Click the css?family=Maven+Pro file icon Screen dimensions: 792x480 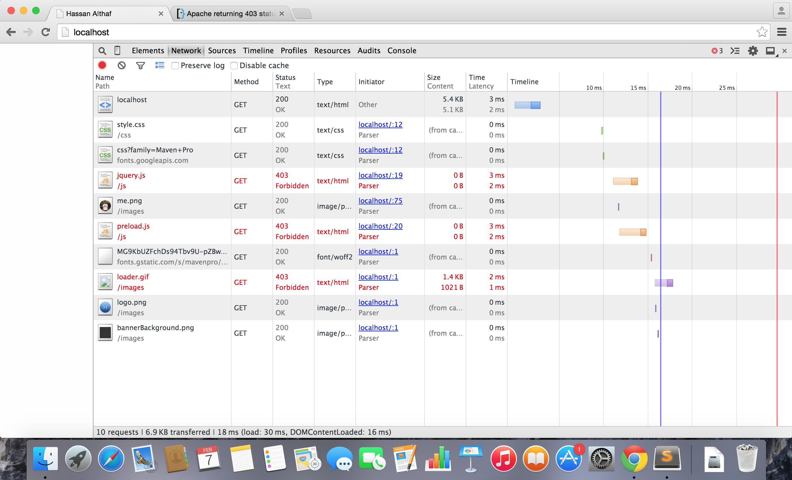click(x=105, y=155)
